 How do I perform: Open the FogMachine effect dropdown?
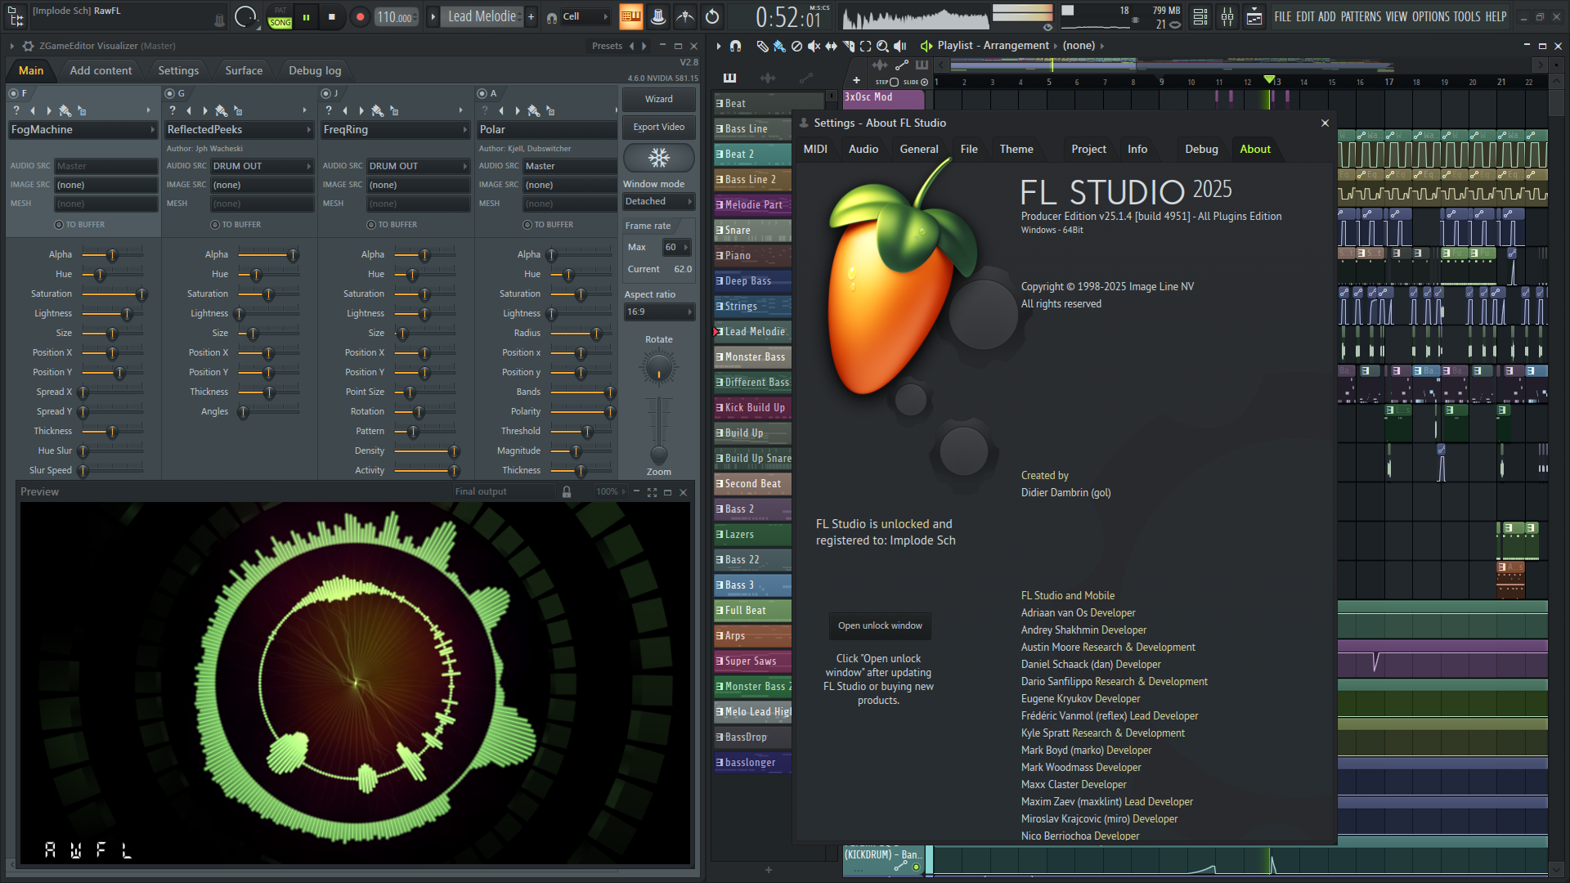83,129
